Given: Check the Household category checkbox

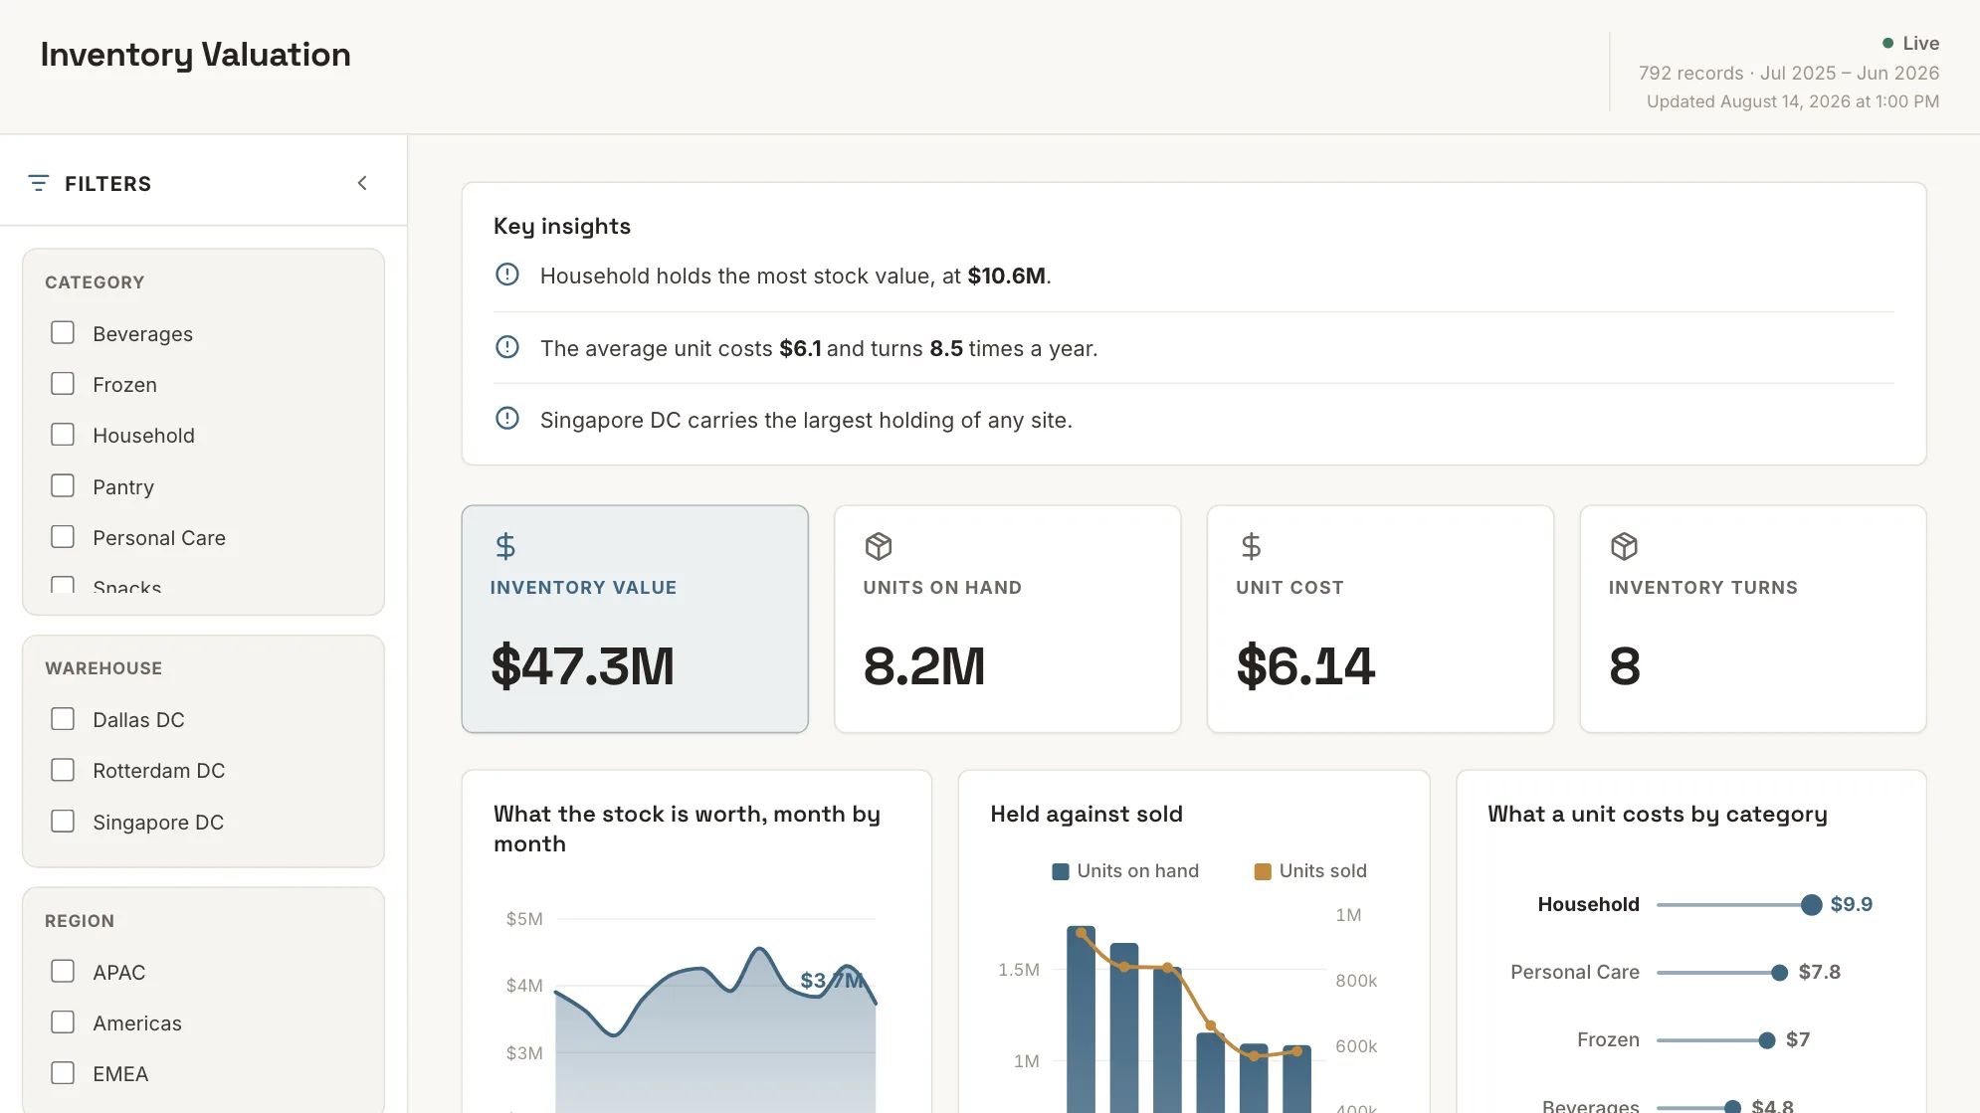Looking at the screenshot, I should (63, 435).
